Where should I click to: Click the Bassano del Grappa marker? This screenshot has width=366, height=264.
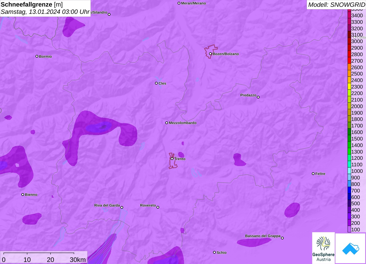coord(282,238)
